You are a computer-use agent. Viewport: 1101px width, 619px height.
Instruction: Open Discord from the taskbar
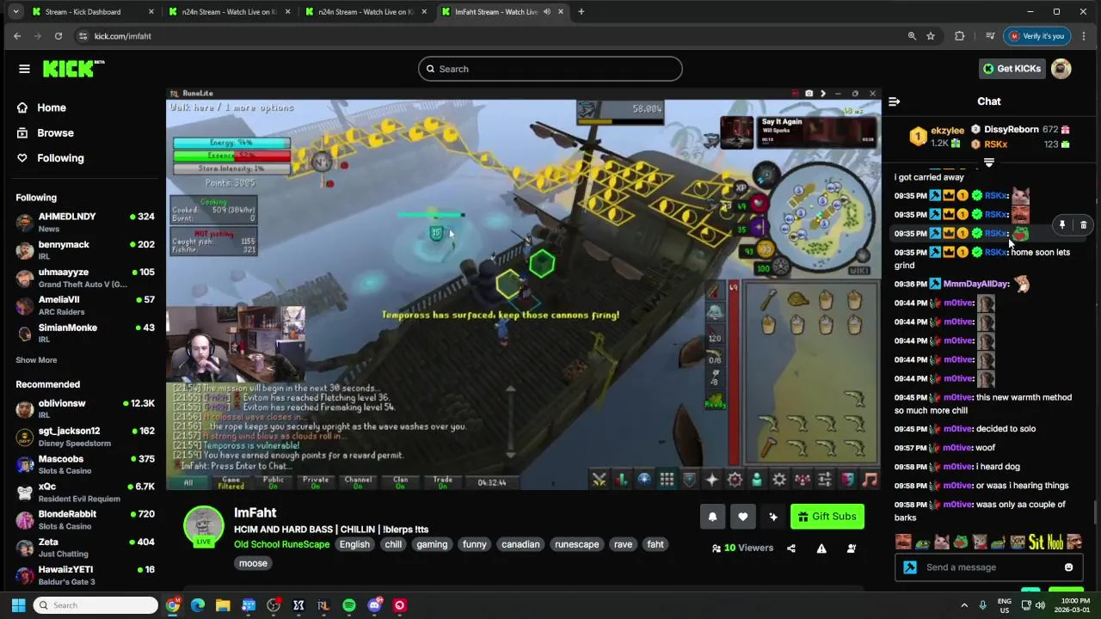tap(374, 605)
